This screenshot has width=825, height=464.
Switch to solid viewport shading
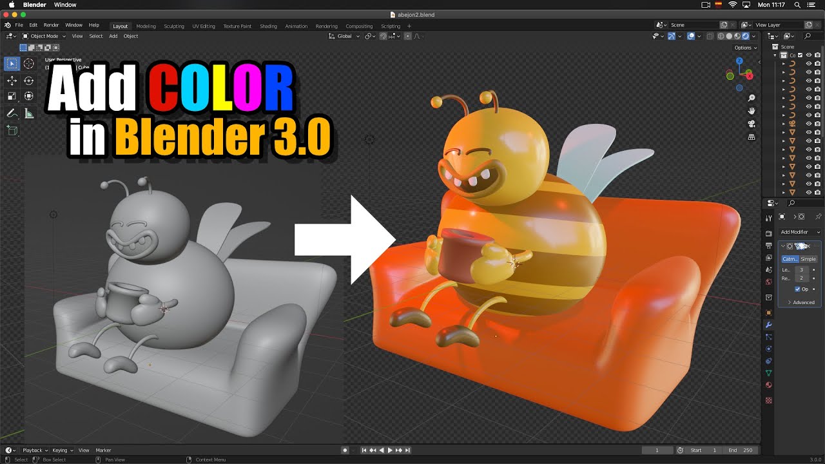pyautogui.click(x=730, y=36)
